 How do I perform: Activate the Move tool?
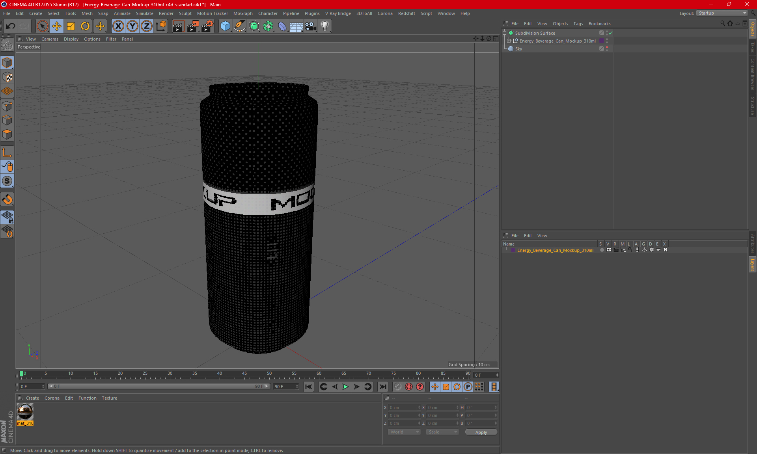pyautogui.click(x=57, y=26)
